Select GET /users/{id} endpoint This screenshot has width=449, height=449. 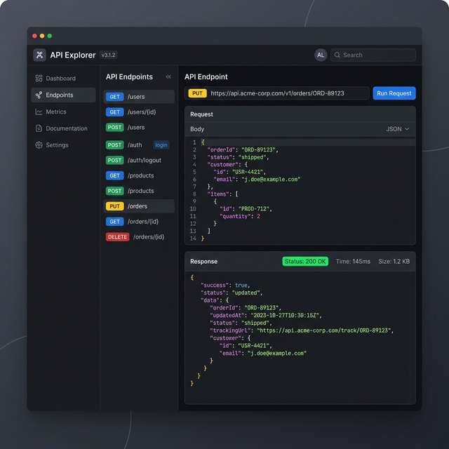point(139,112)
